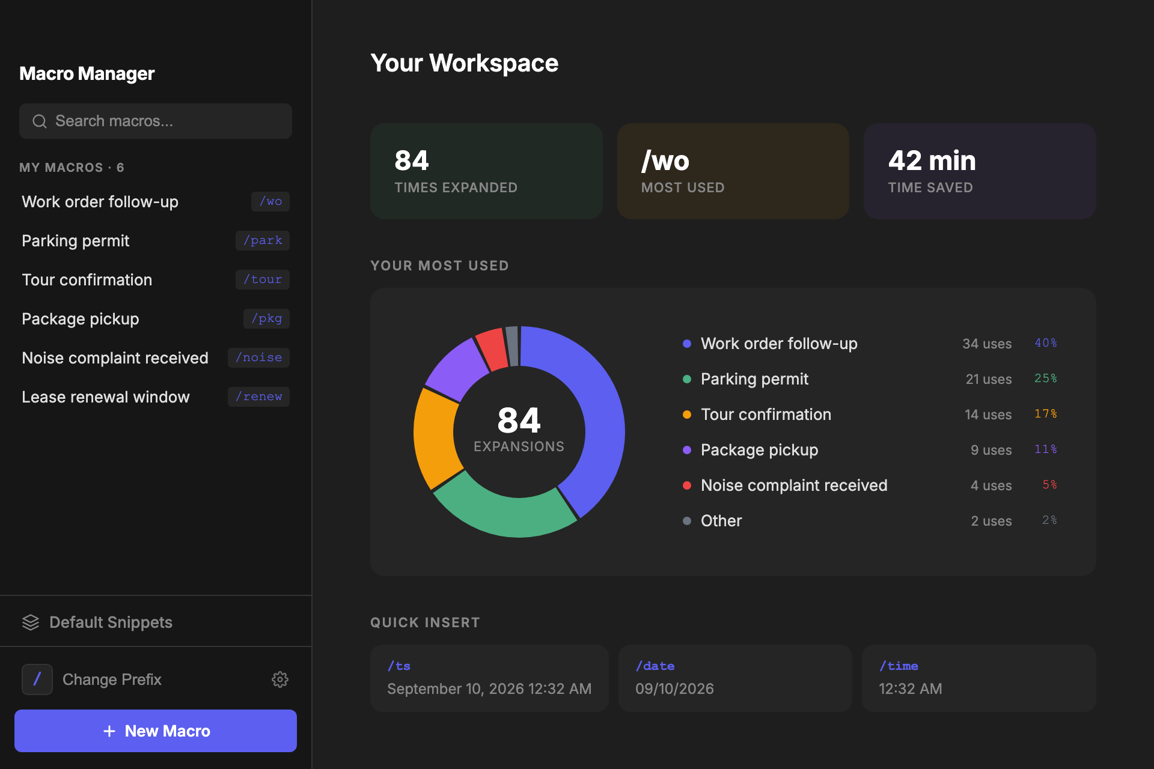Select Tour confirmation macro in sidebar
Screen dimensions: 1154x769
click(156, 280)
